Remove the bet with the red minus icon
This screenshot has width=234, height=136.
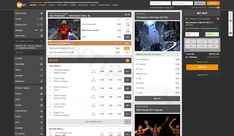pos(218,19)
